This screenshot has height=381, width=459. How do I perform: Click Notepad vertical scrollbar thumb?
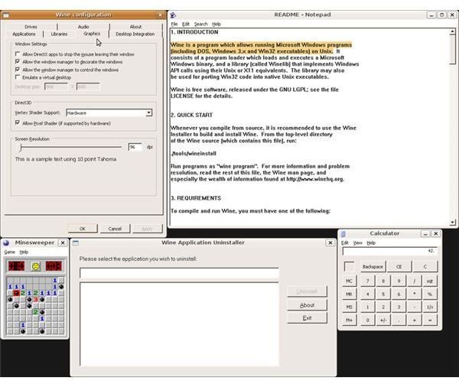(452, 49)
